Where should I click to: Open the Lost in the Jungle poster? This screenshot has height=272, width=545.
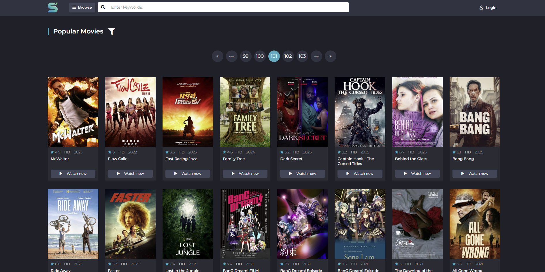point(187,224)
